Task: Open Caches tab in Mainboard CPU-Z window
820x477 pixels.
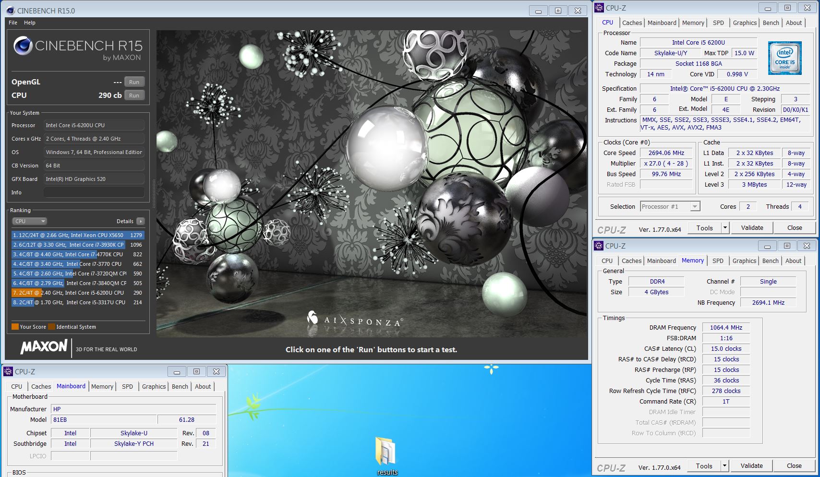Action: (x=41, y=386)
